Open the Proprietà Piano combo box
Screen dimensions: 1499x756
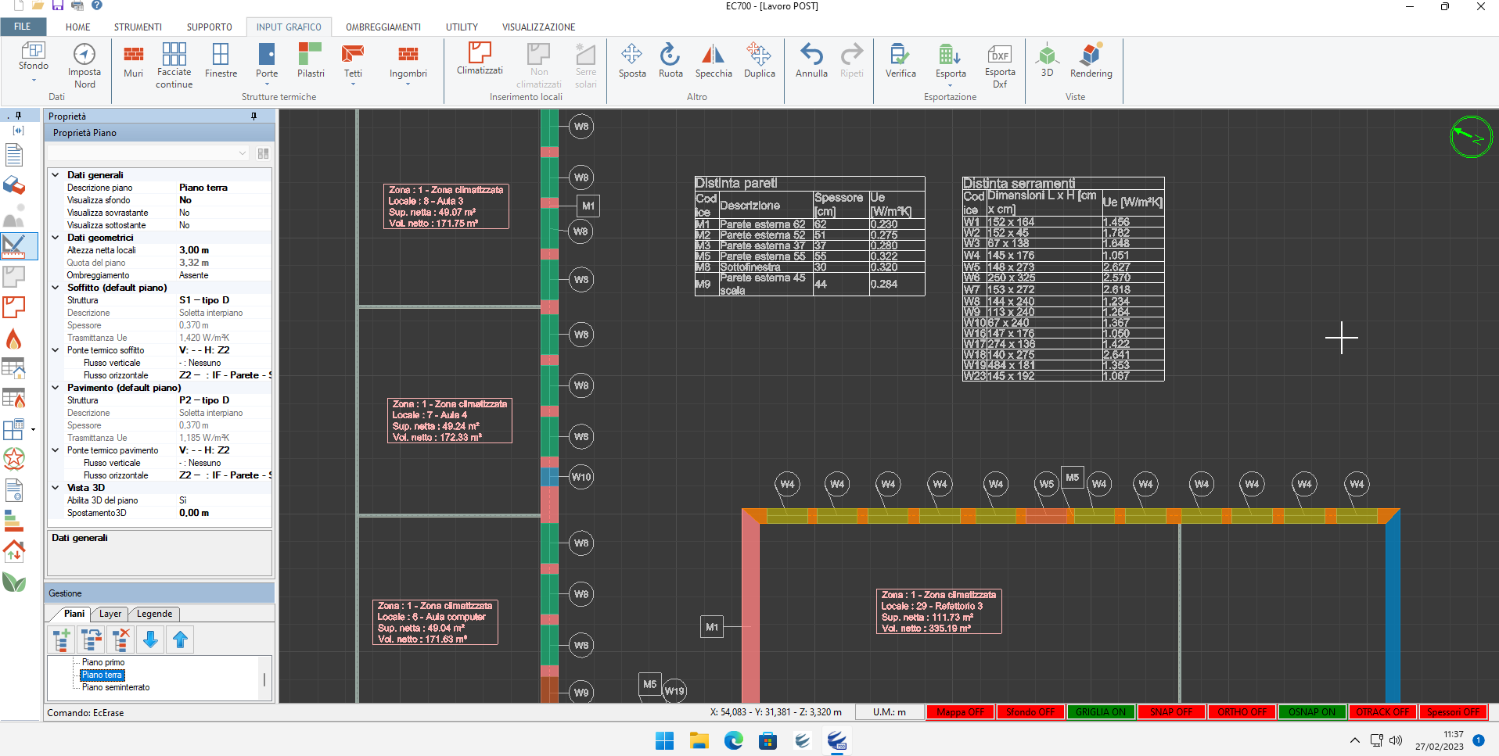(149, 153)
